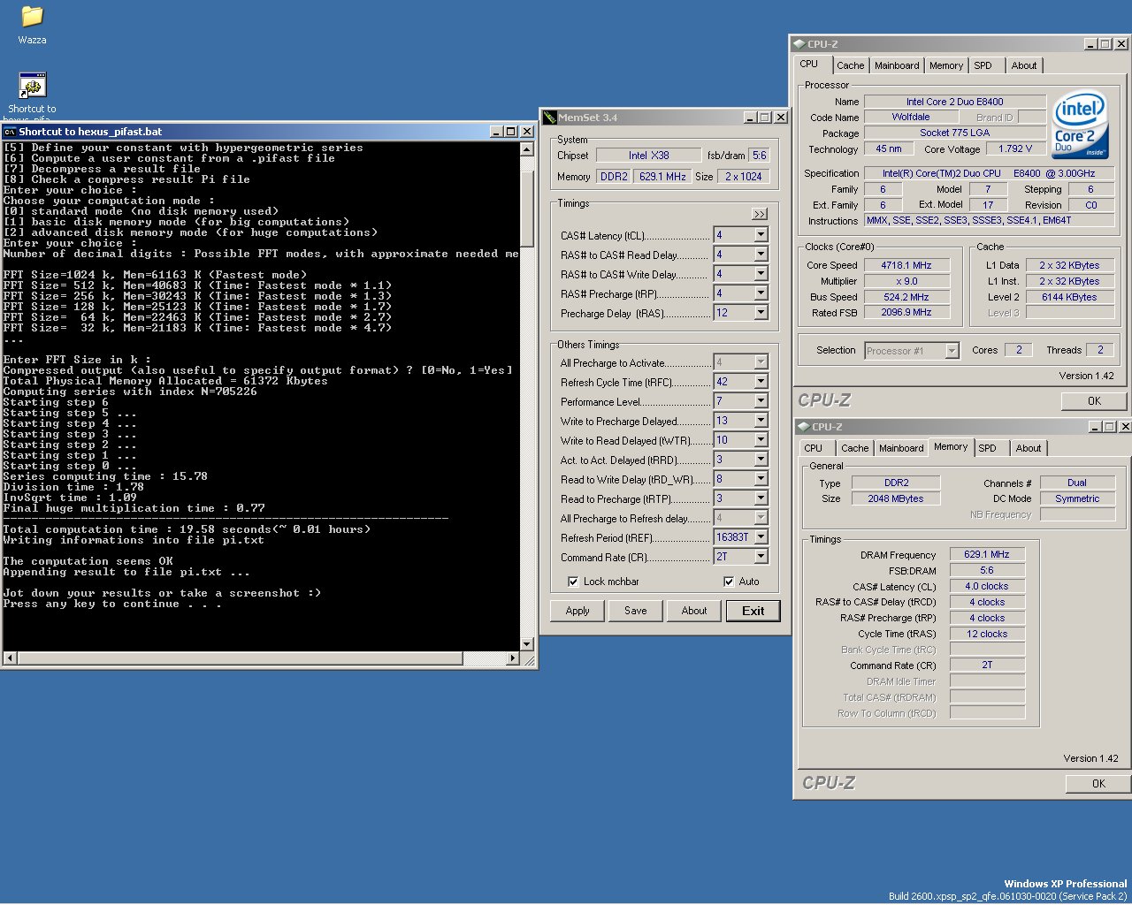Click MemSet 3.4 title bar icon
Screen dimensions: 1132x905
click(549, 117)
